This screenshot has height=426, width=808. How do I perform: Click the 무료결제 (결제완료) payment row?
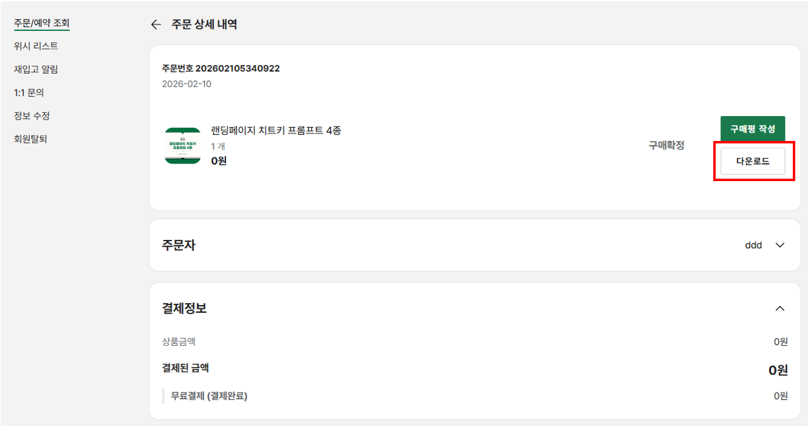209,396
